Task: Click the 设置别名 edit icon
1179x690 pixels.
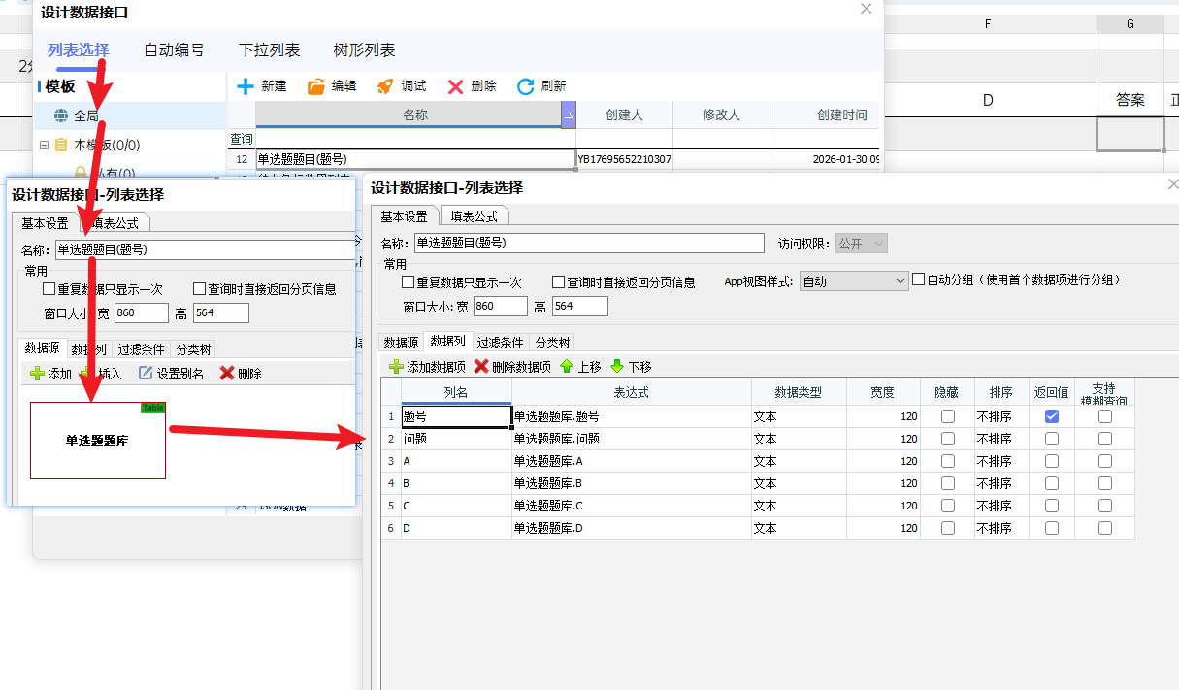Action: pyautogui.click(x=146, y=373)
